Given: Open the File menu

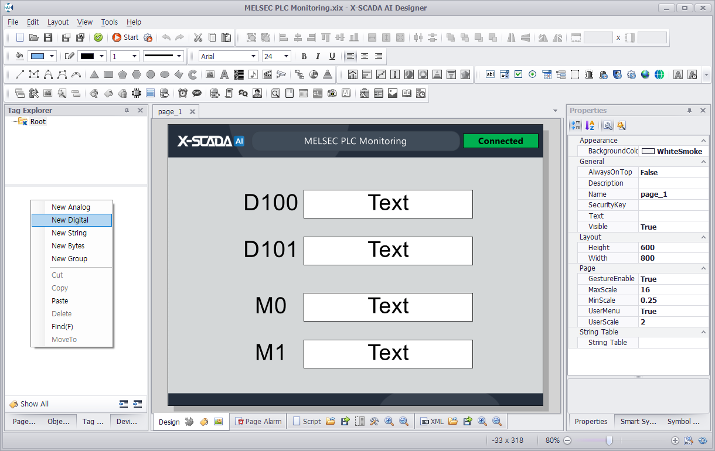Looking at the screenshot, I should pos(13,22).
